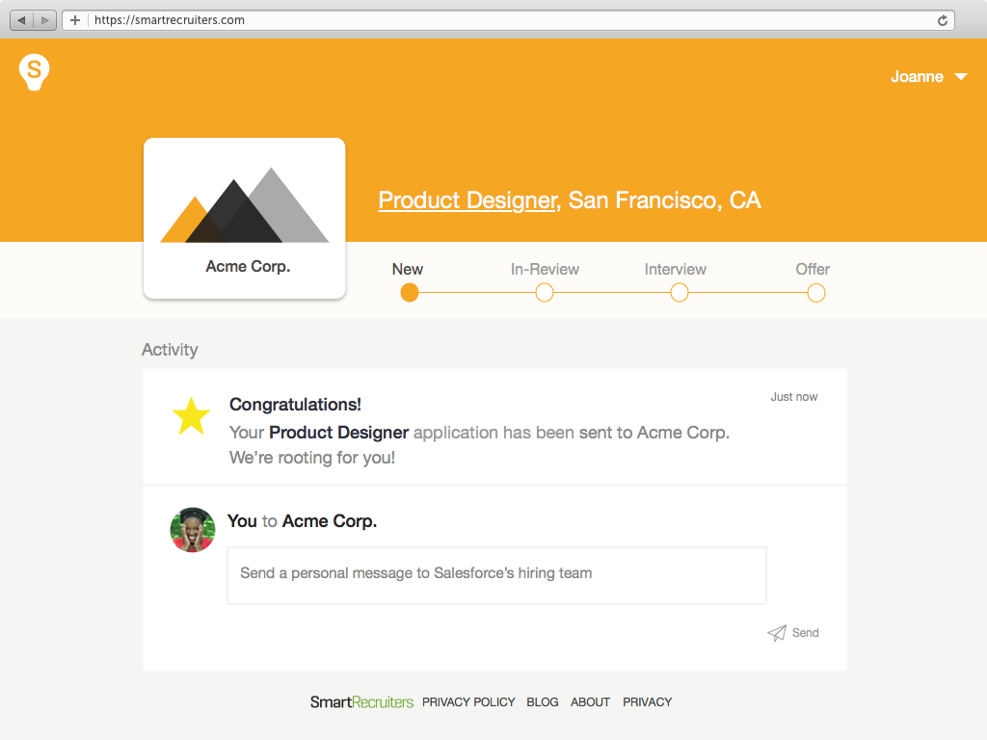Open the Joanne account menu
Viewport: 987px width, 740px height.
point(928,77)
